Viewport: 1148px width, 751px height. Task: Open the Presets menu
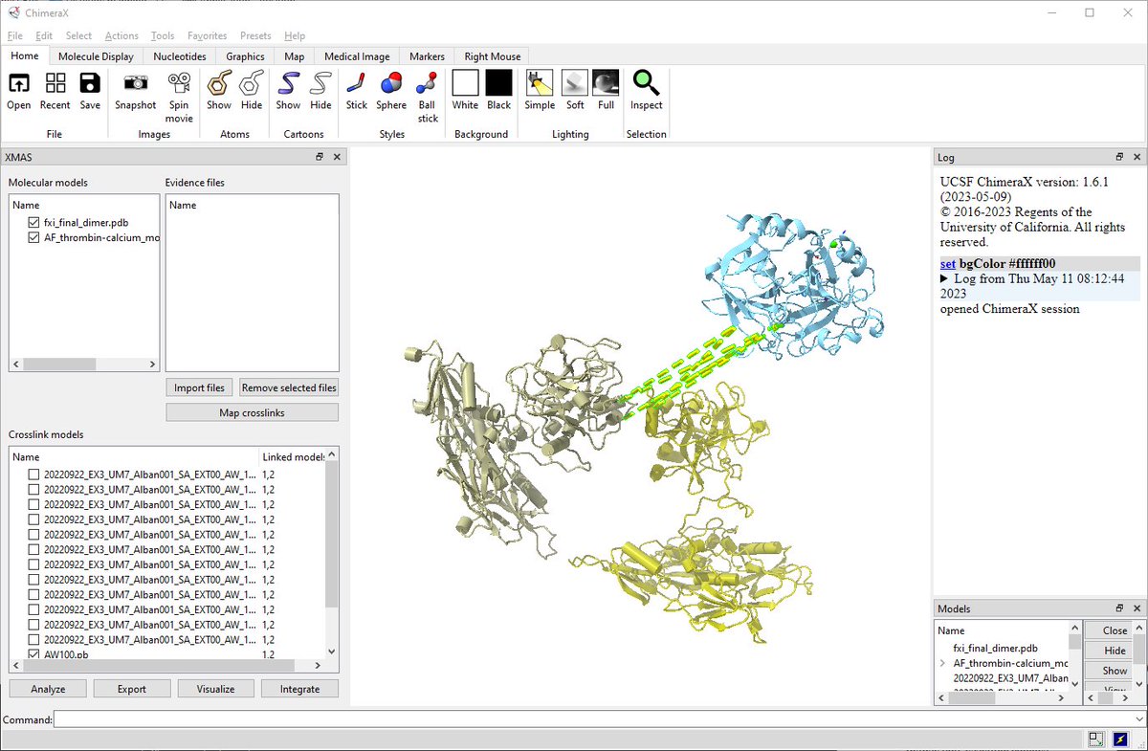255,35
